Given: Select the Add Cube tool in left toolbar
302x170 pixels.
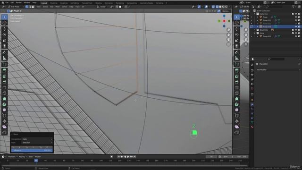Looking at the screenshot, I should (x=4, y=64).
